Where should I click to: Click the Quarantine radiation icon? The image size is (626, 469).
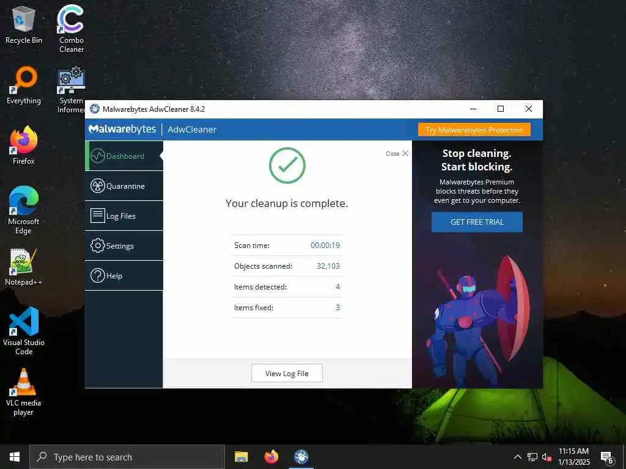97,186
